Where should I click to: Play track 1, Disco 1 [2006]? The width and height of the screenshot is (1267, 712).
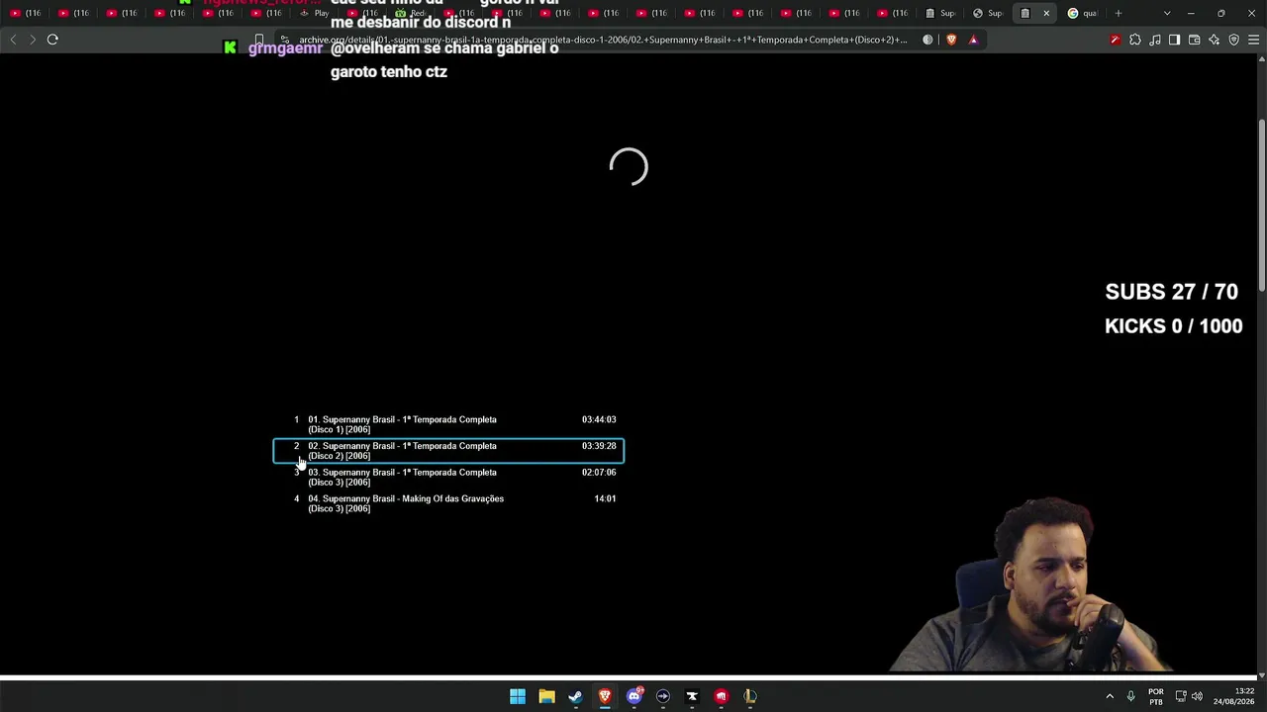tap(448, 424)
